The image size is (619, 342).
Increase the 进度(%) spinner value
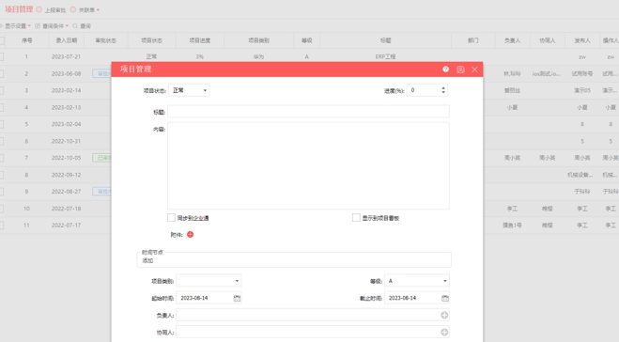(x=443, y=88)
